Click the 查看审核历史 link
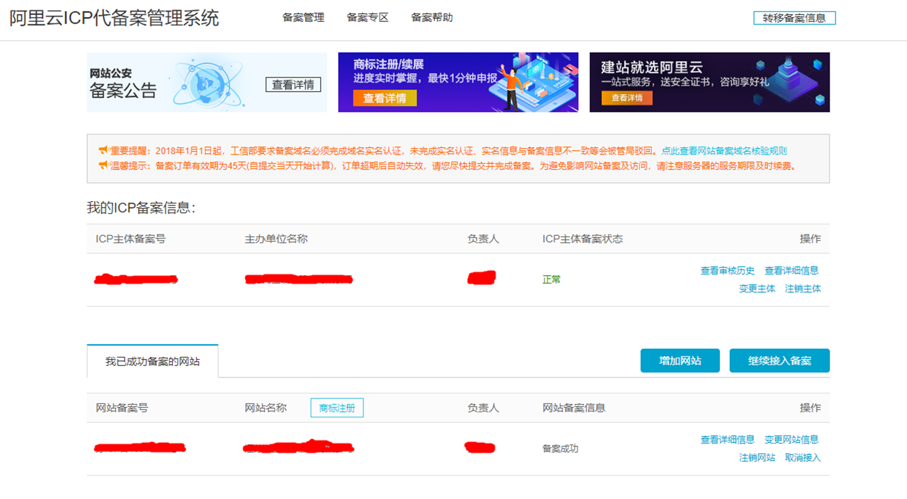The width and height of the screenshot is (907, 499). click(727, 271)
